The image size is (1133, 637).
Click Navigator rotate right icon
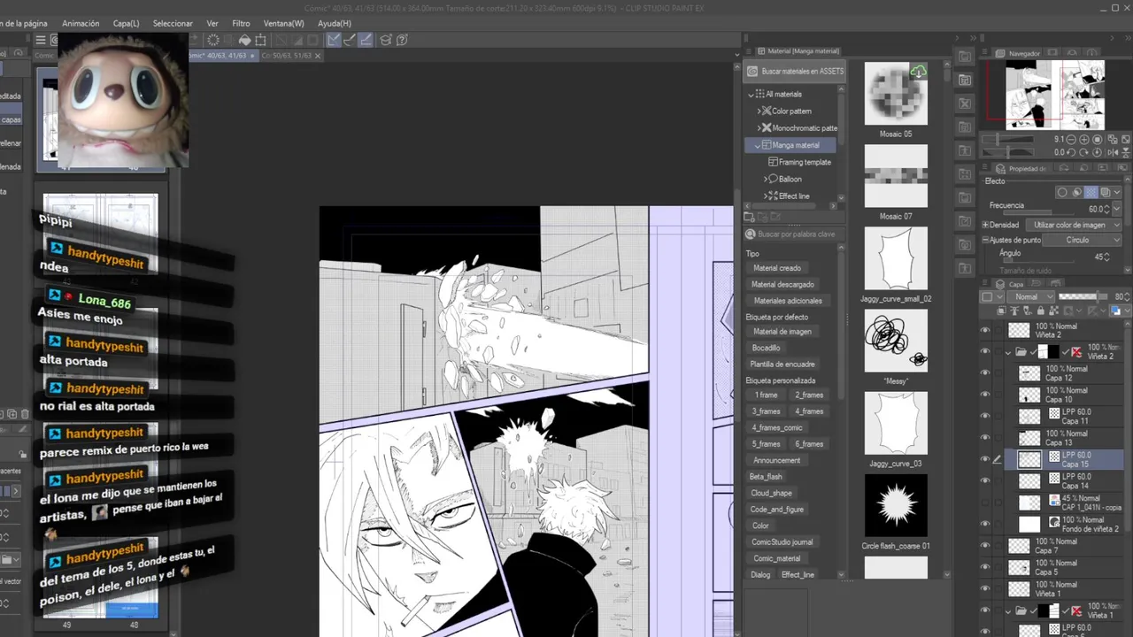click(x=1086, y=152)
